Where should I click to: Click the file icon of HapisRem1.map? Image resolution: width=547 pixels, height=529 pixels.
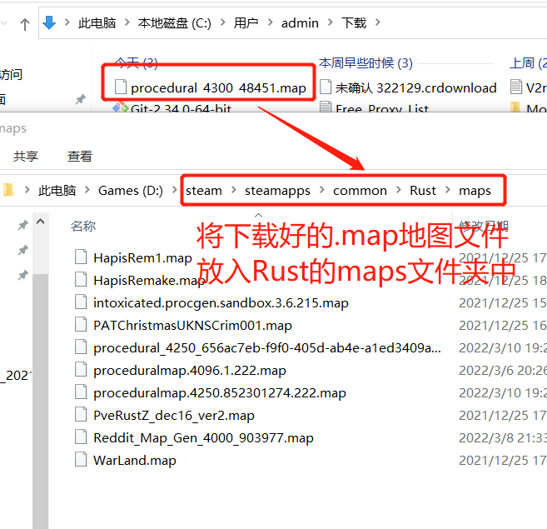[x=81, y=257]
